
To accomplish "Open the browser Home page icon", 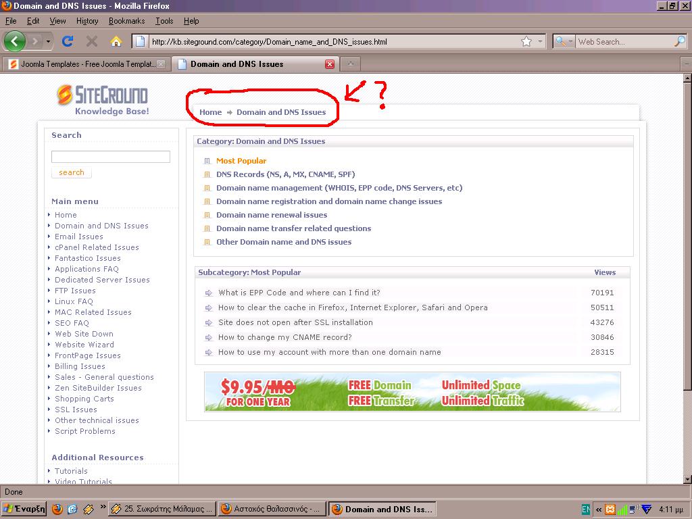I will pos(116,41).
